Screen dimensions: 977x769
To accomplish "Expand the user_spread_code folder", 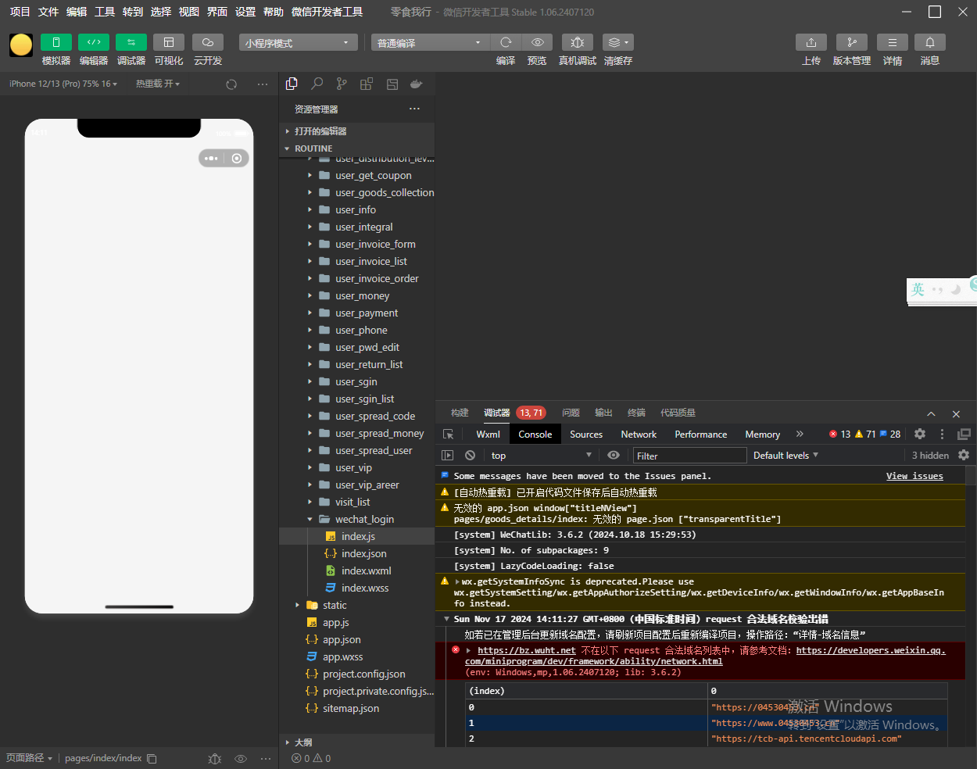I will [x=356, y=416].
